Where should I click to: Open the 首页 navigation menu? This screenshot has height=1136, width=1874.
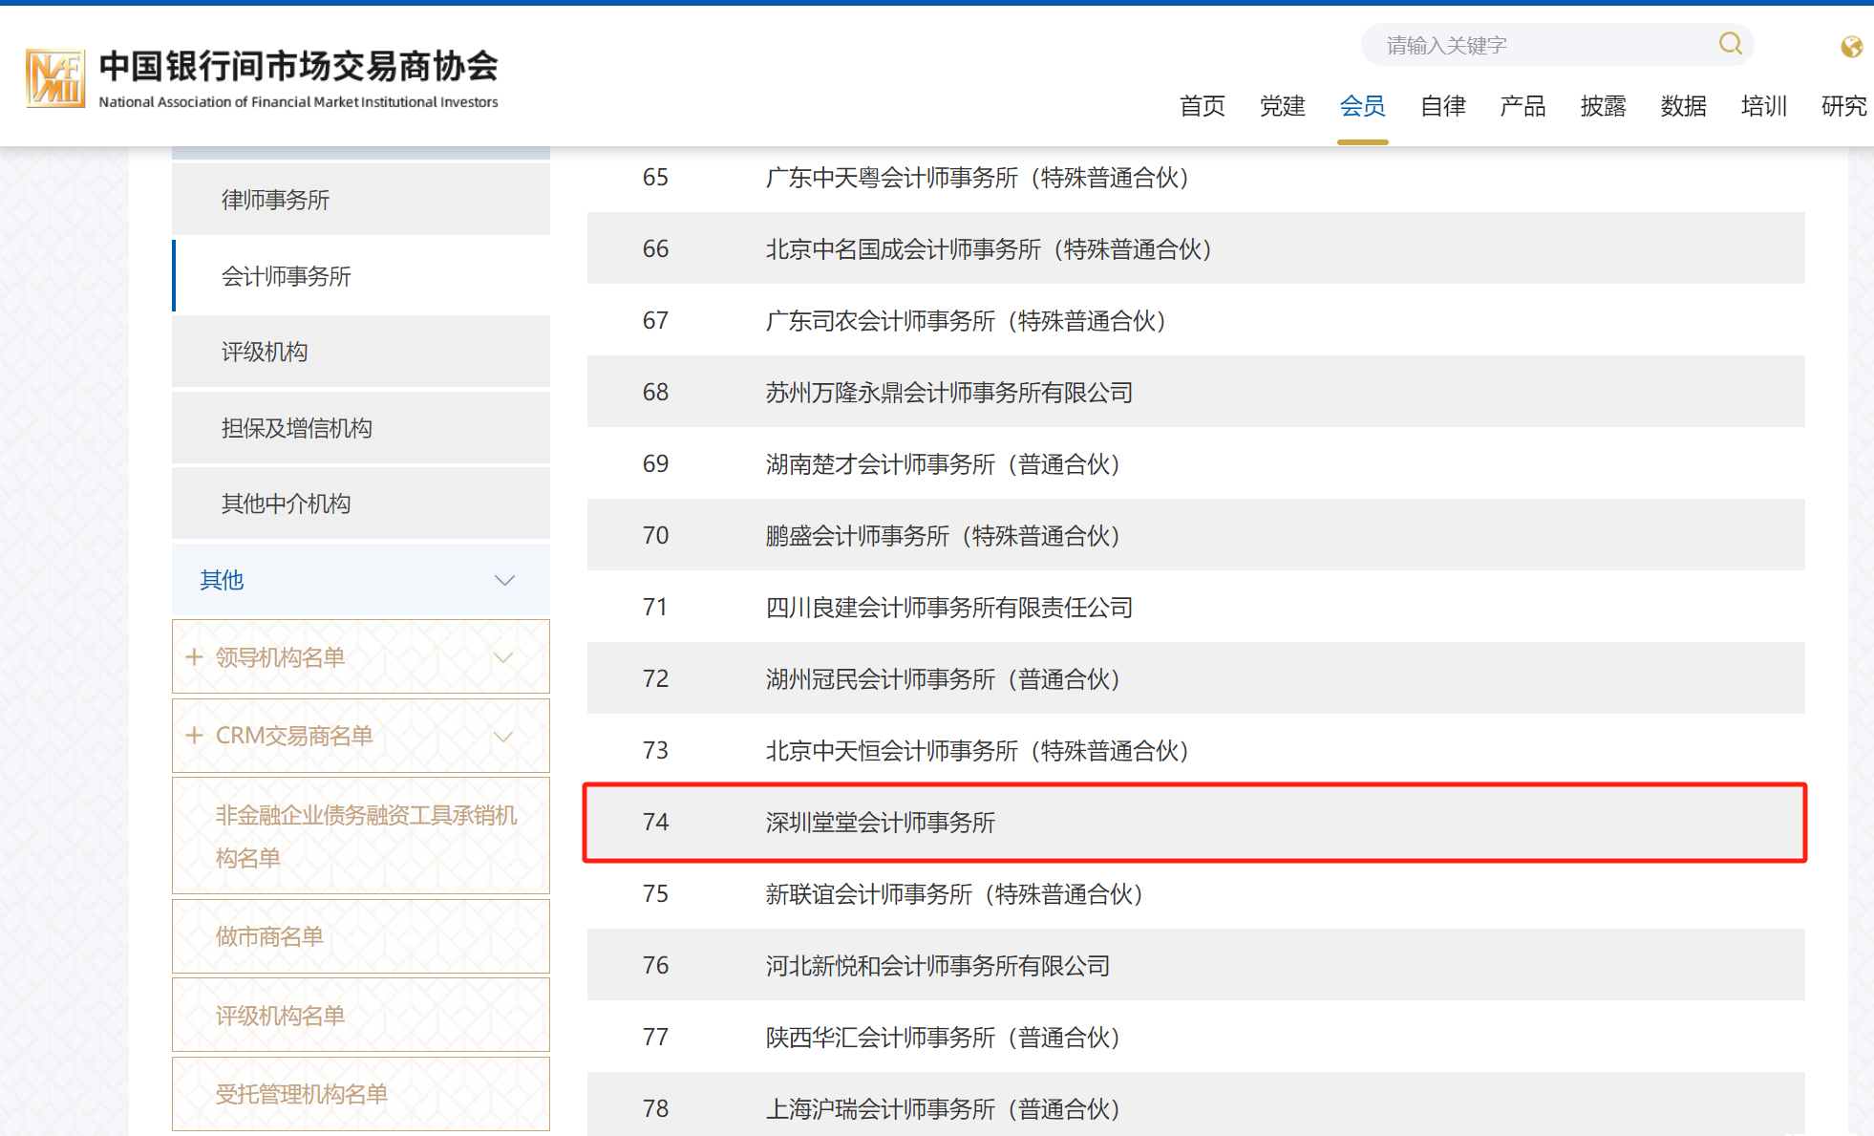[x=1202, y=106]
